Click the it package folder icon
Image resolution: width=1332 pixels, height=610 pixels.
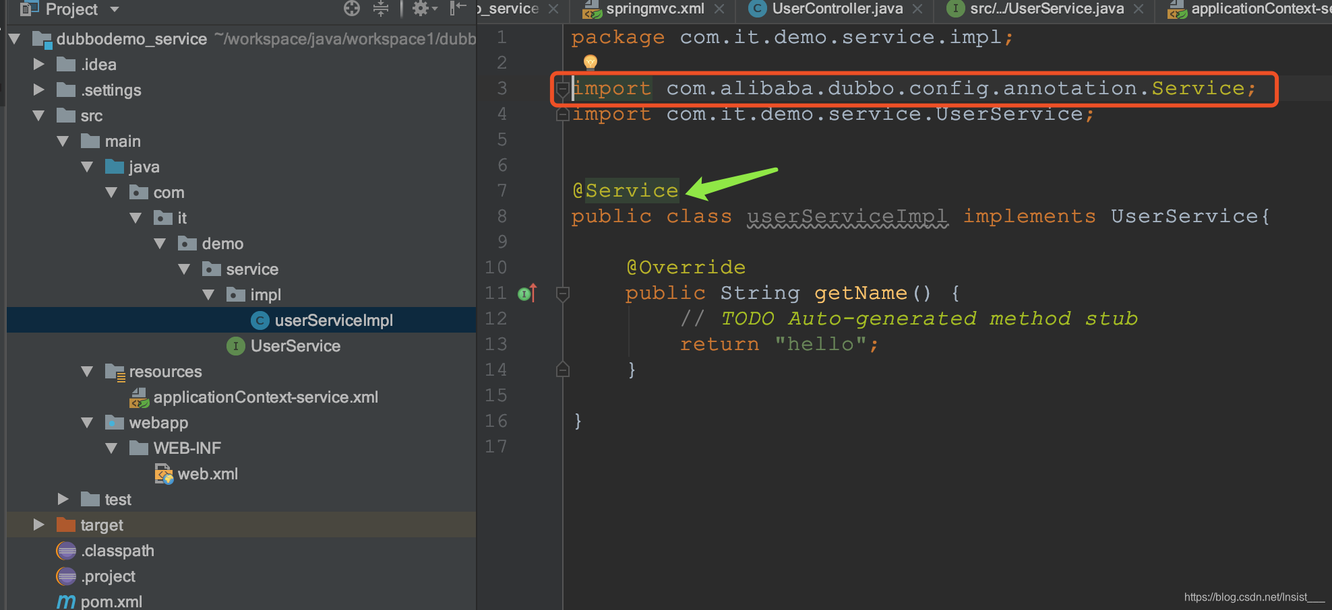point(163,217)
